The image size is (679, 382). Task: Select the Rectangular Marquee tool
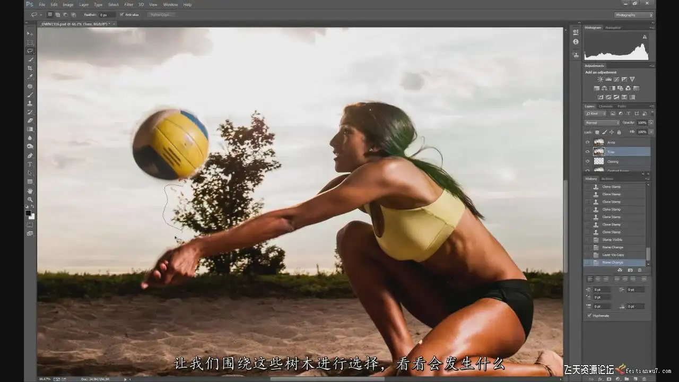tap(30, 42)
